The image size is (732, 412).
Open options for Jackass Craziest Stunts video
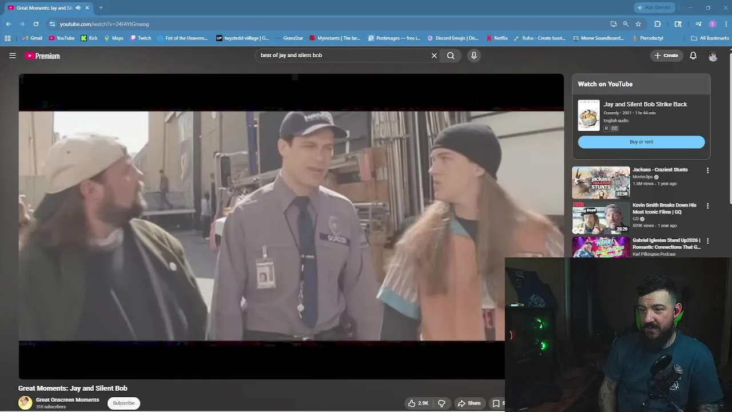[x=707, y=171]
